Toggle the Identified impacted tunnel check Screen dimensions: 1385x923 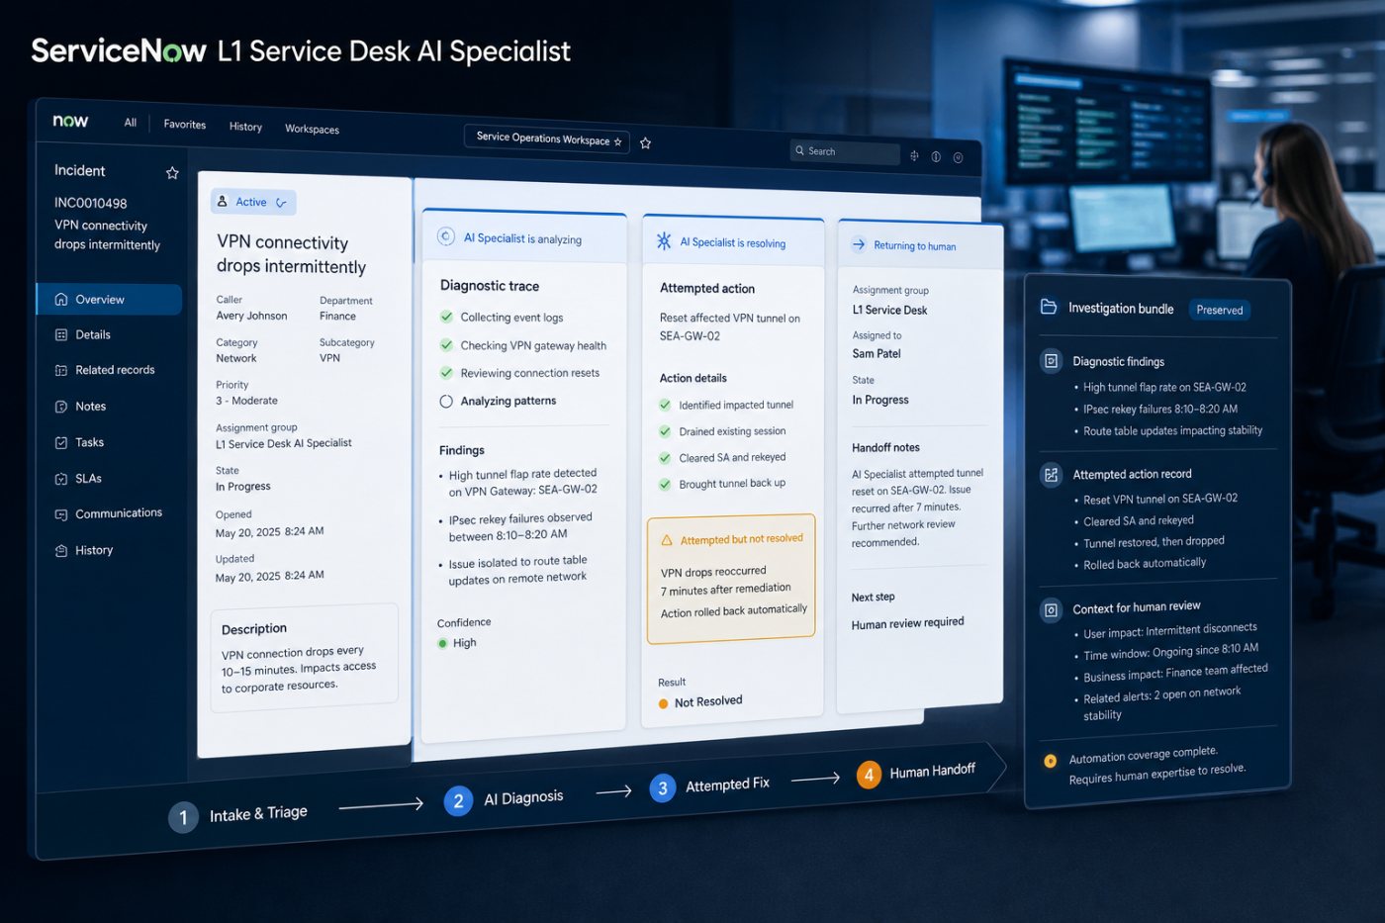pos(665,405)
